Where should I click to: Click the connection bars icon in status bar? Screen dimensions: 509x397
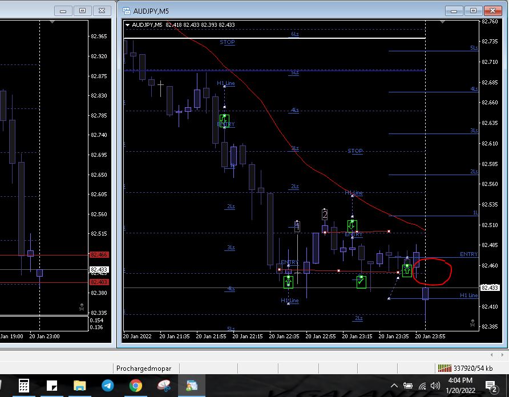click(x=445, y=368)
